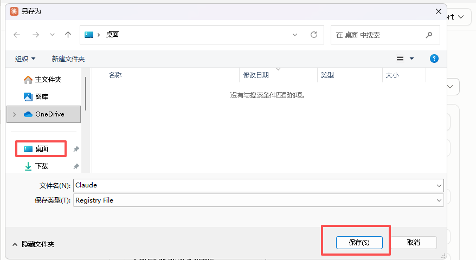The height and width of the screenshot is (260, 476).
Task: Click the 另存为 title bar app icon
Action: (x=14, y=11)
